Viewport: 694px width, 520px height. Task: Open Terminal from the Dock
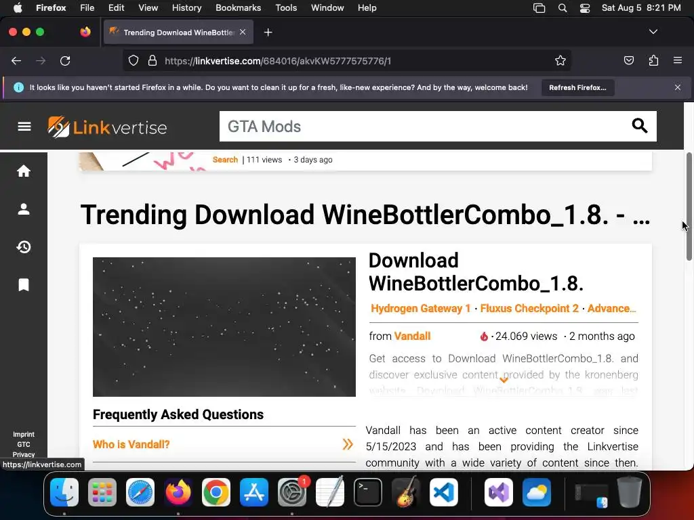click(x=368, y=492)
